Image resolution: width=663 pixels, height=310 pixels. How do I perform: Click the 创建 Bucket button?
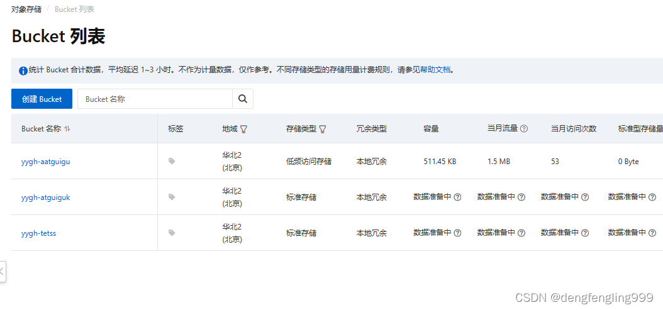42,99
